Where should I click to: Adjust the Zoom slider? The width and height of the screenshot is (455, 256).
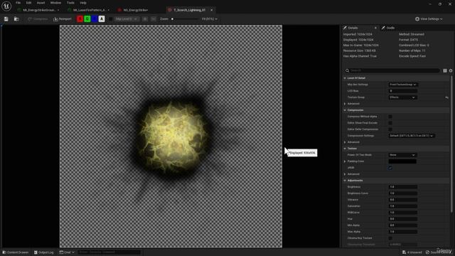185,19
